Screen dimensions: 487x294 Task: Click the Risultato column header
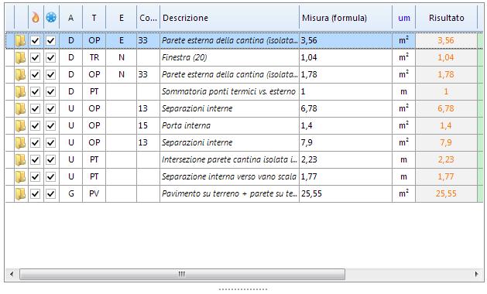[446, 18]
